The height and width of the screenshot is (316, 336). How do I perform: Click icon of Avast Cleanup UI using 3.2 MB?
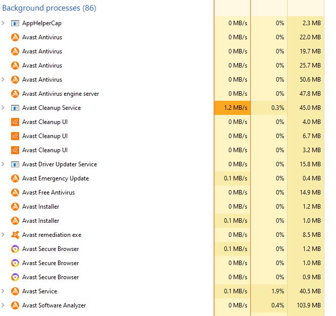15,150
